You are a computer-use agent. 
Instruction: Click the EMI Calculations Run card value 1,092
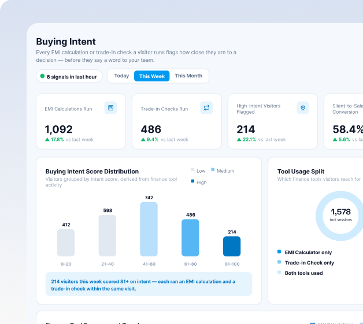pyautogui.click(x=58, y=129)
